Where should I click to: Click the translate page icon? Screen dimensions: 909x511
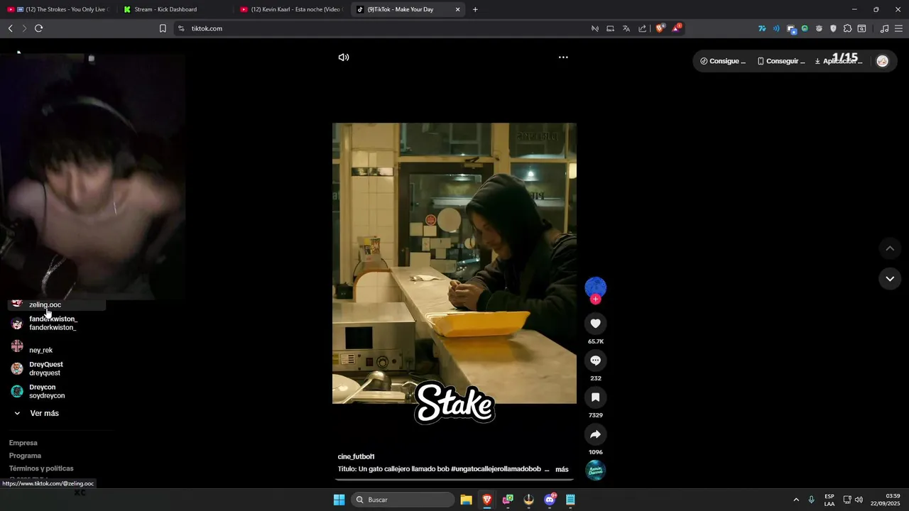pyautogui.click(x=626, y=28)
